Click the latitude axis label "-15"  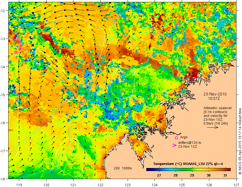3,95
